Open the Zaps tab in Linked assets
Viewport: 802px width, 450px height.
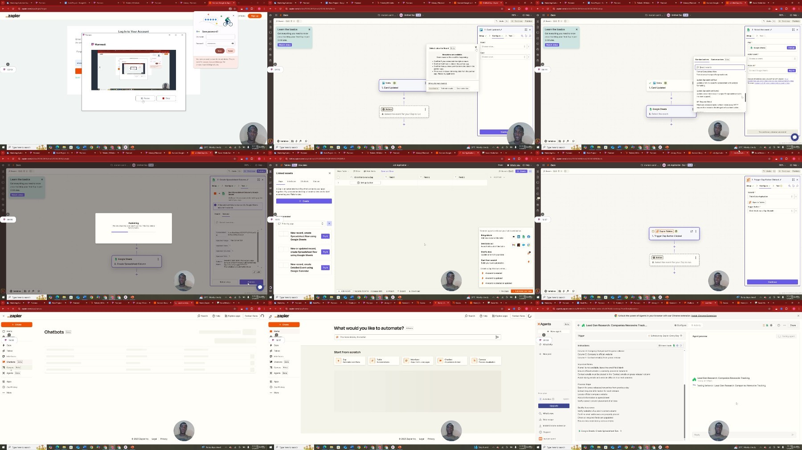click(x=281, y=182)
